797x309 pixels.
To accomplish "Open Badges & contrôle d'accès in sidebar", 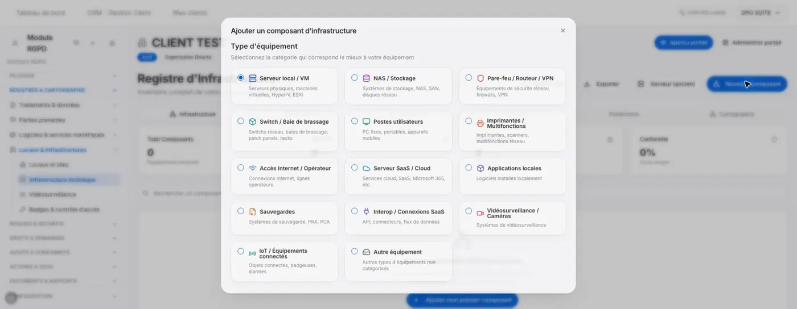I will coord(68,210).
